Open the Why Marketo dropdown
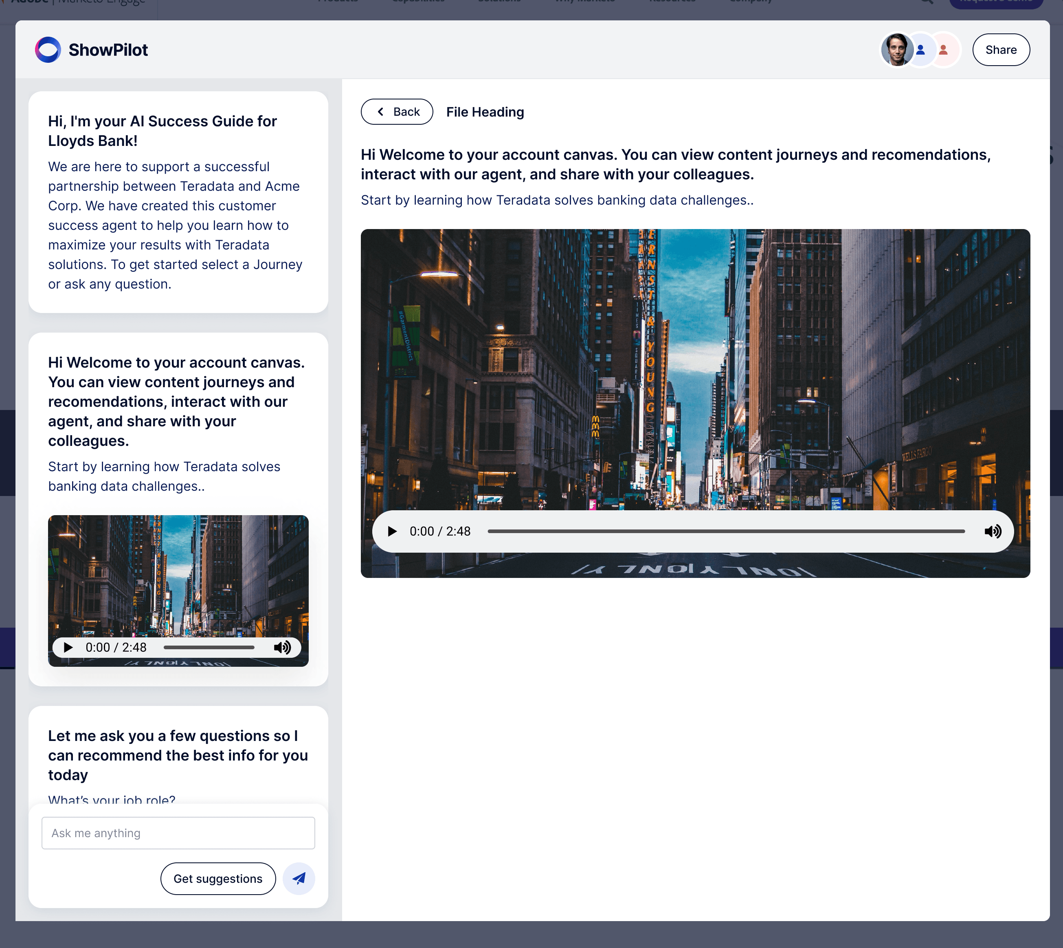Screen dimensions: 1063x948 point(584,2)
